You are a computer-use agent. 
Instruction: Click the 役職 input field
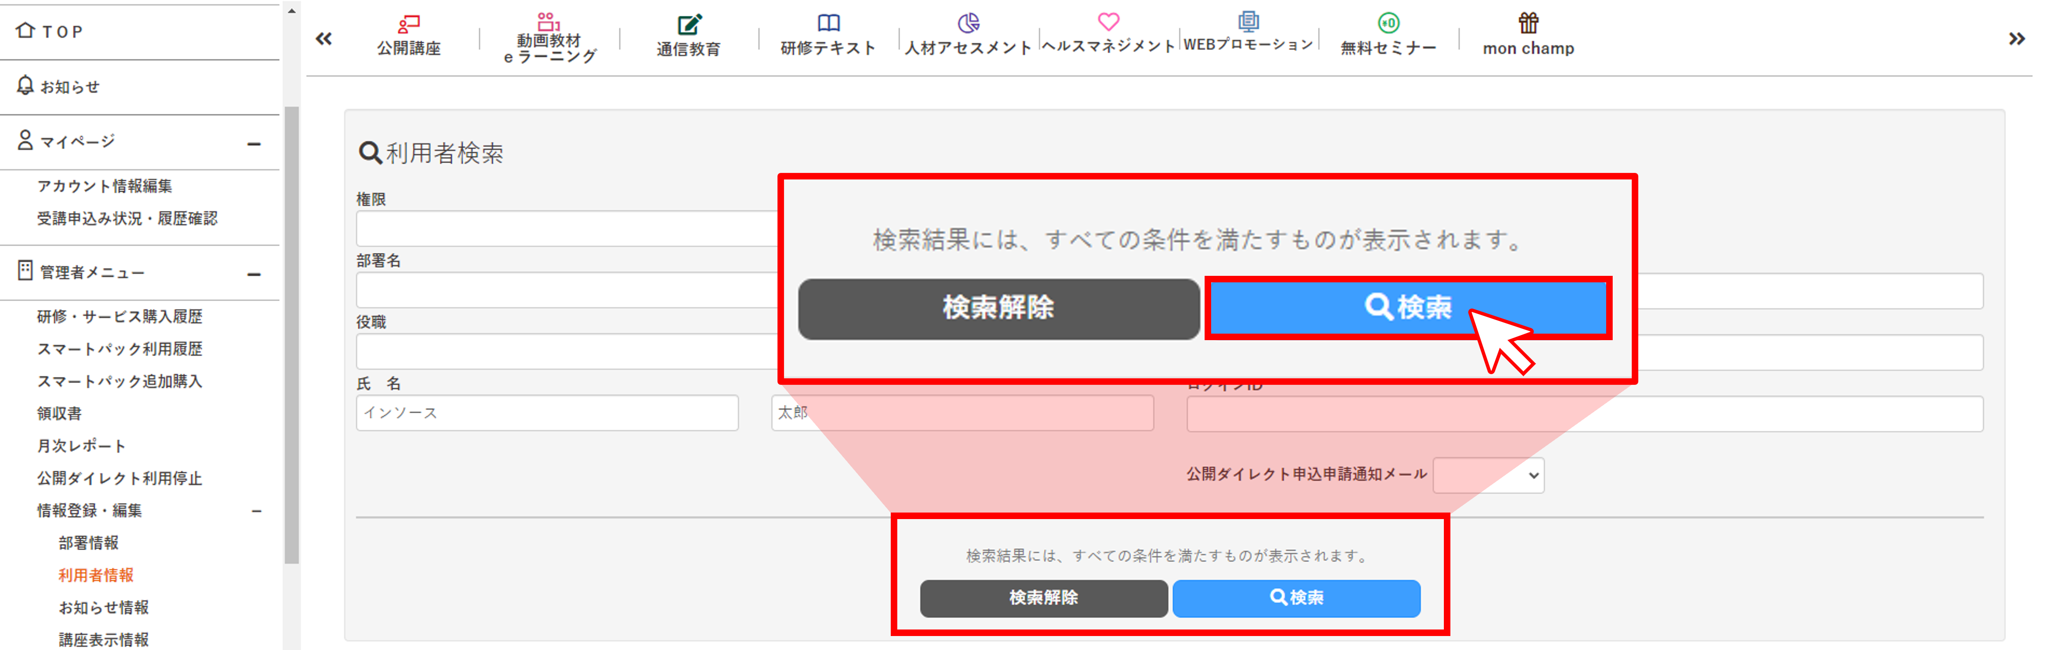pyautogui.click(x=567, y=352)
